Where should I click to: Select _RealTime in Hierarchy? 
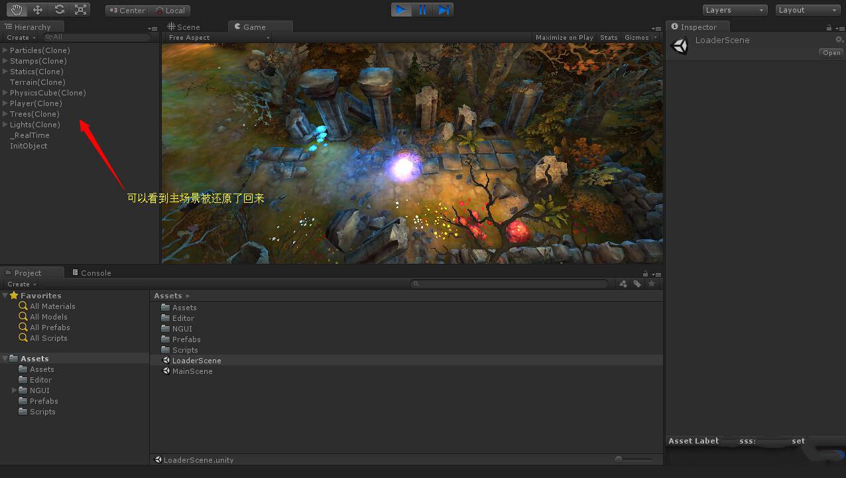(x=29, y=135)
